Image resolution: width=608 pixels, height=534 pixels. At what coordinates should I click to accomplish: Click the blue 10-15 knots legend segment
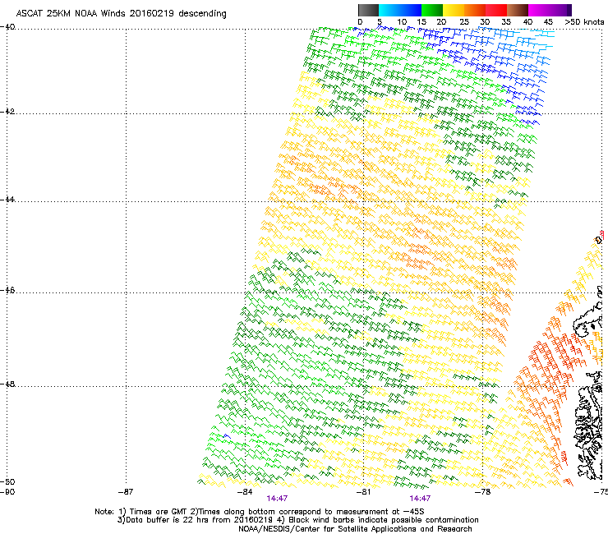click(411, 10)
